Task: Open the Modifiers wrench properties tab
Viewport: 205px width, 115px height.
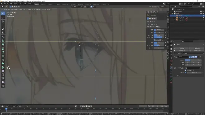Action: [x=171, y=68]
